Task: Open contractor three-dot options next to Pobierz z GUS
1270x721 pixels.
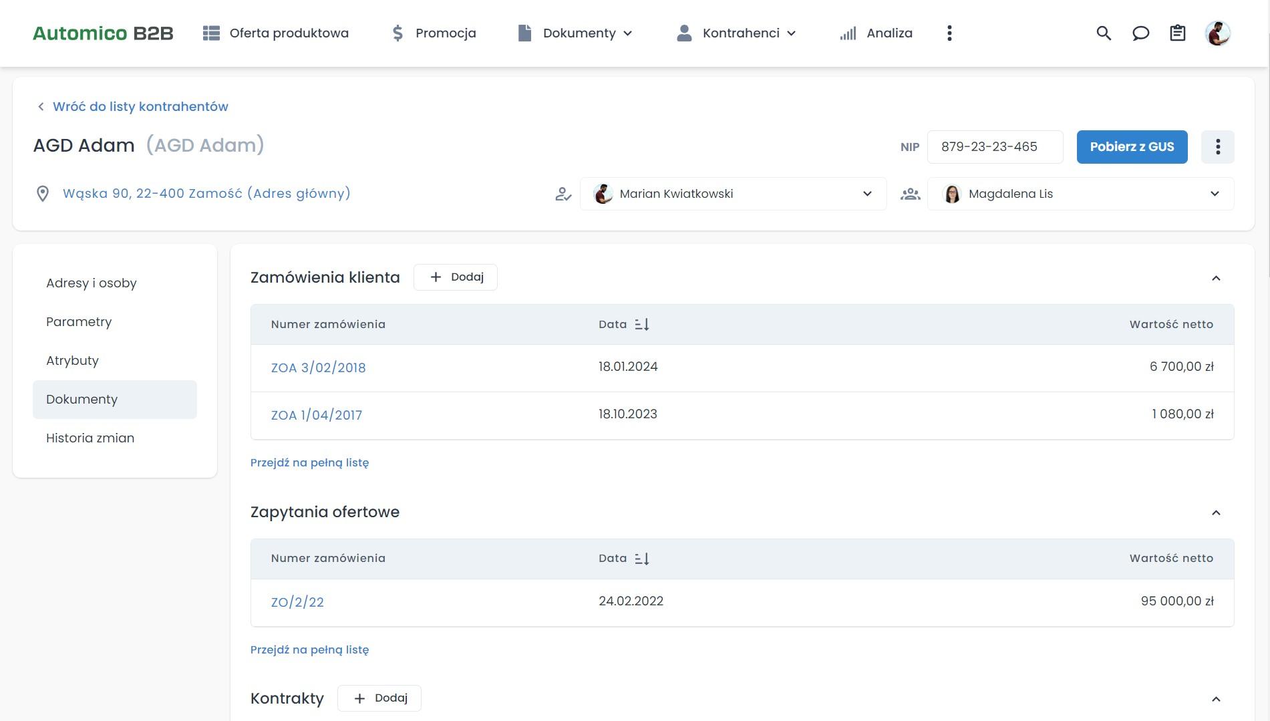Action: [x=1217, y=147]
